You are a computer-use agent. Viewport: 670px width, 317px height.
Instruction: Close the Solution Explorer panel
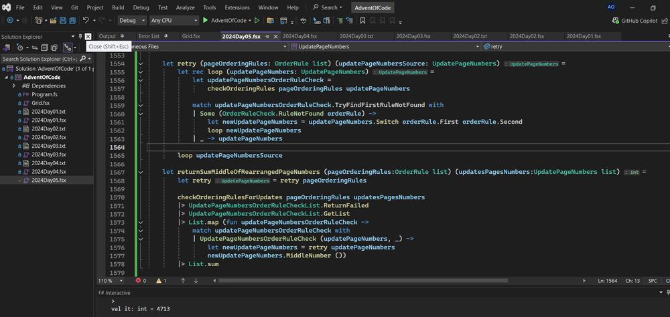[88, 37]
